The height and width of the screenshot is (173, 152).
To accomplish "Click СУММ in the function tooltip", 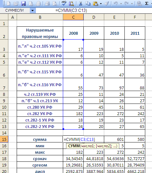I will point(74,146).
